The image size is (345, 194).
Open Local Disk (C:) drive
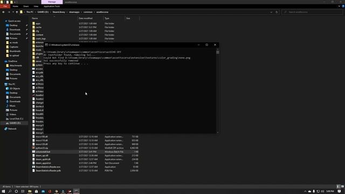(x=16, y=119)
